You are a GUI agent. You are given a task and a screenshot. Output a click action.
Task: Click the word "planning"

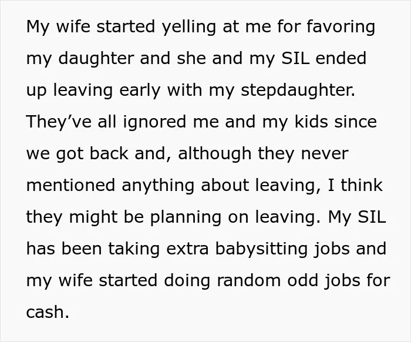tap(186, 217)
